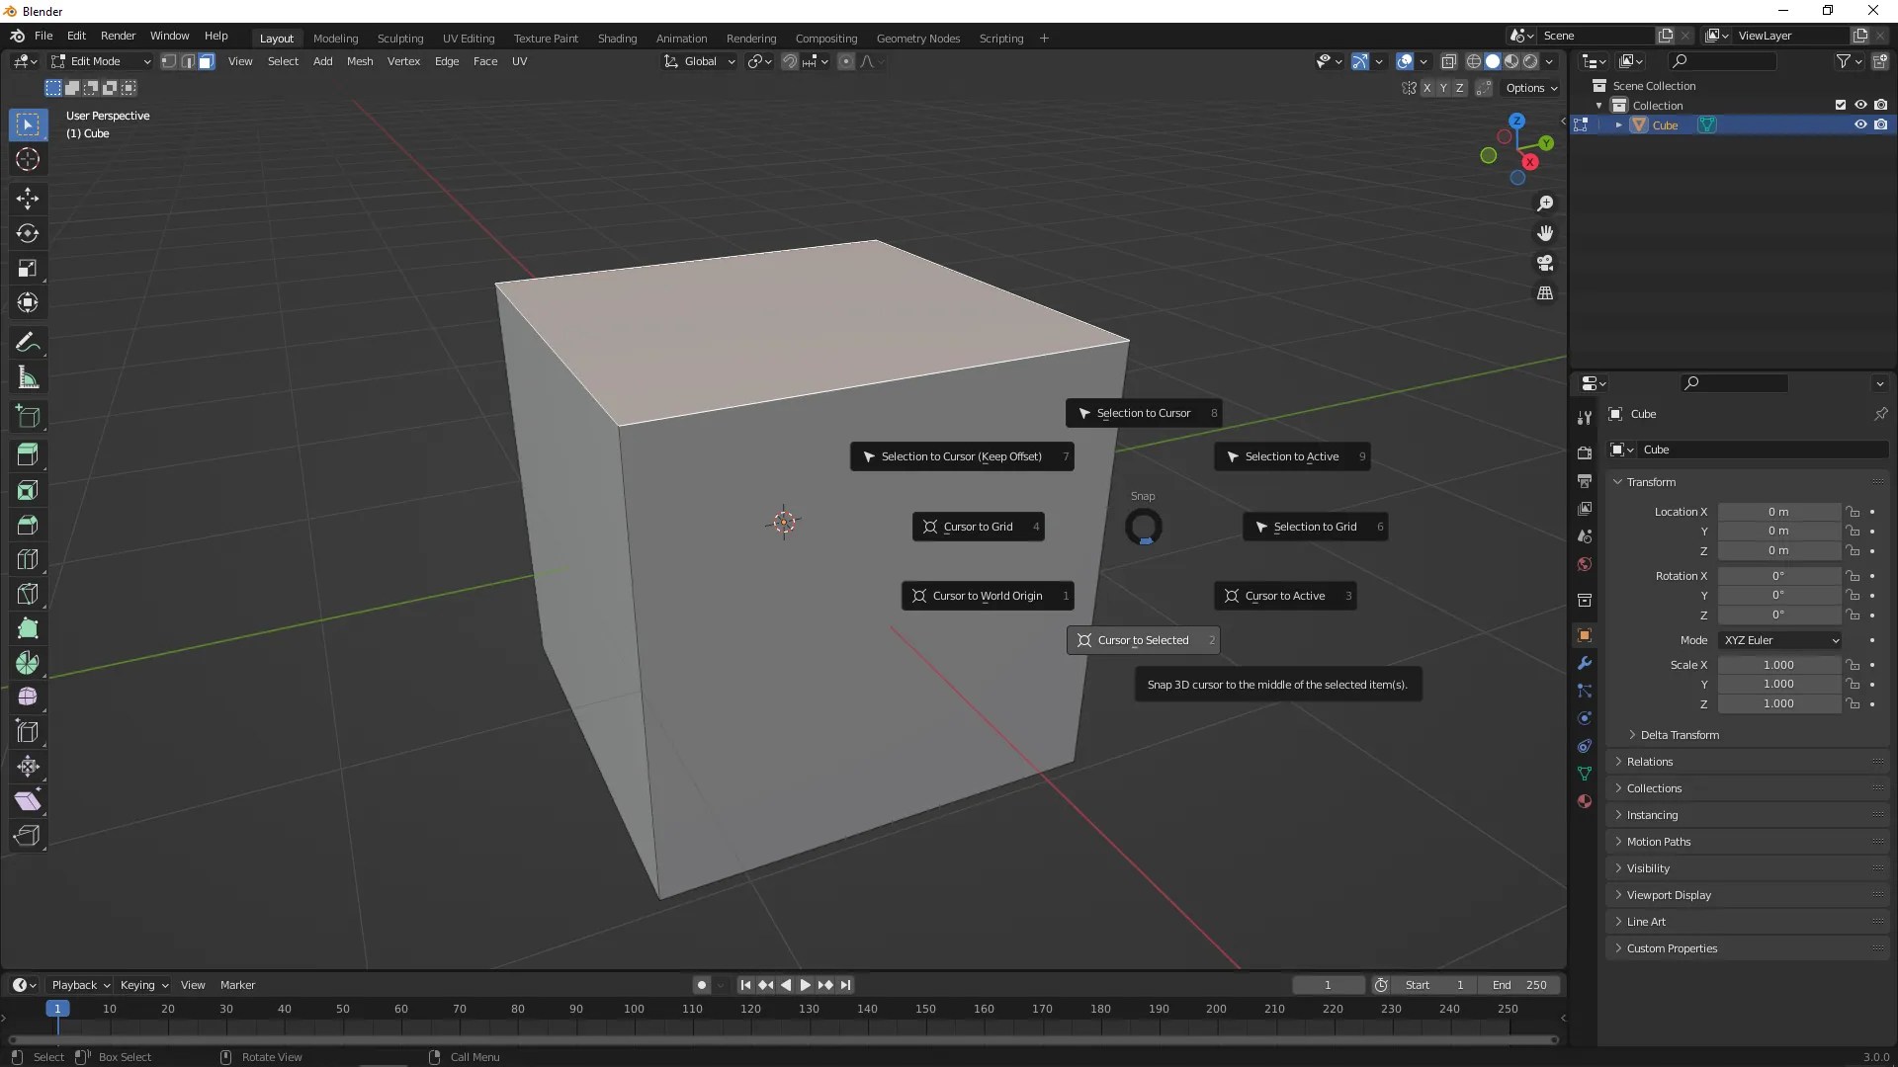
Task: Expand the Delta Transform panel
Action: click(x=1679, y=735)
